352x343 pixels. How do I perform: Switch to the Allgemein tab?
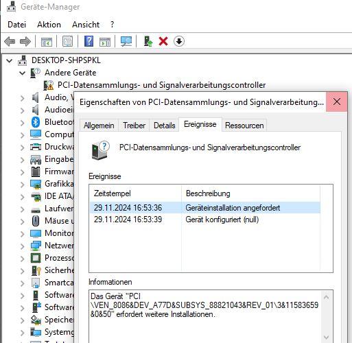(x=99, y=126)
